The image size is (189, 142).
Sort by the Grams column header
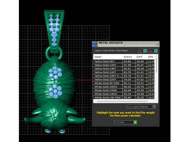pyautogui.click(x=129, y=57)
